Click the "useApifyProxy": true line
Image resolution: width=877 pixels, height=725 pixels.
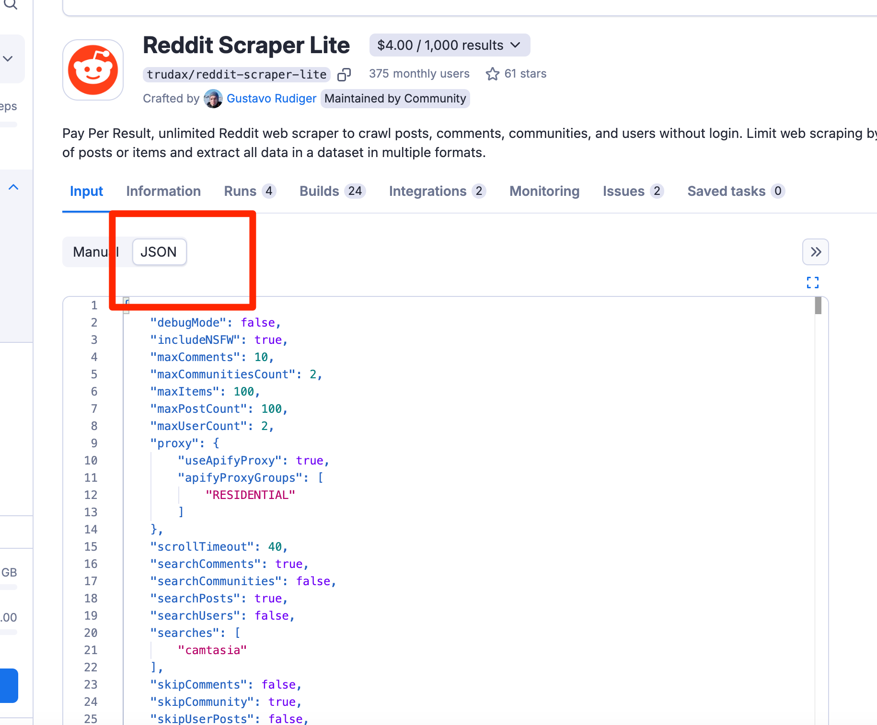(x=253, y=461)
